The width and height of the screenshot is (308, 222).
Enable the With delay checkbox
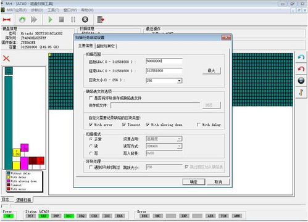[199, 125]
